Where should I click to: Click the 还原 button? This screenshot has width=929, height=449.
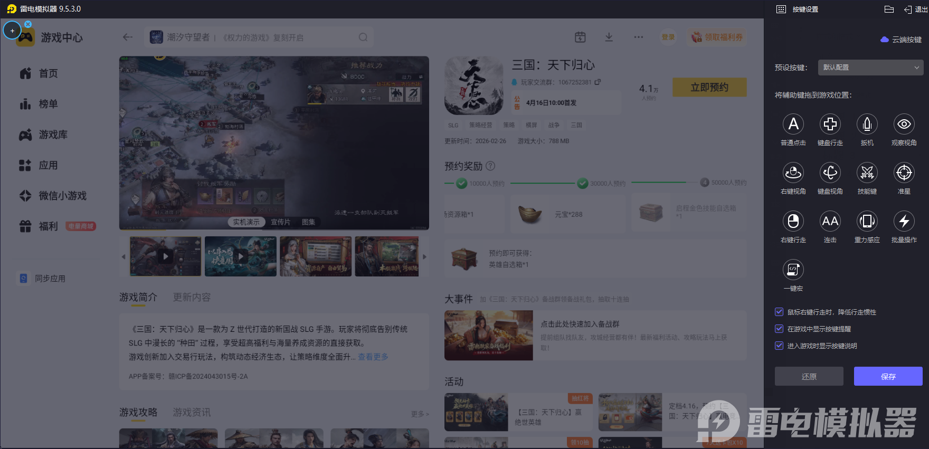(809, 376)
